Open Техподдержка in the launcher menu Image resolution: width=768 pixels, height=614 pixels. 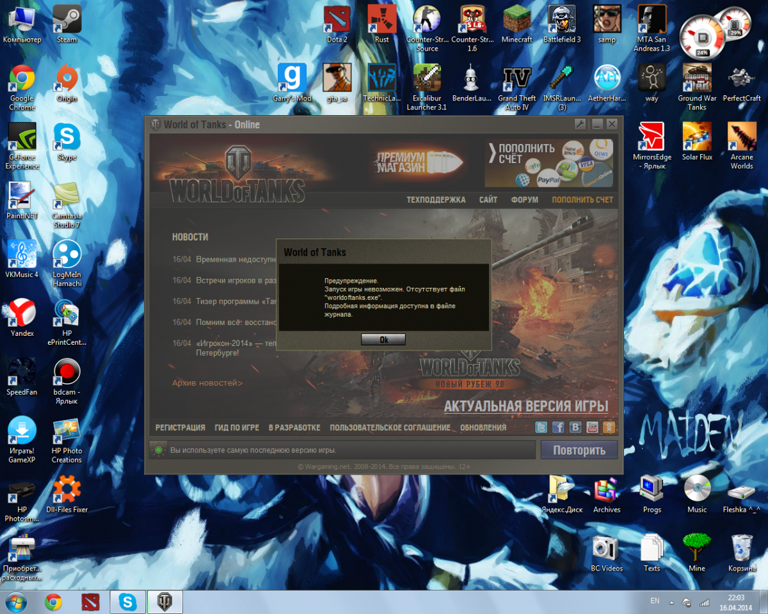pos(436,200)
